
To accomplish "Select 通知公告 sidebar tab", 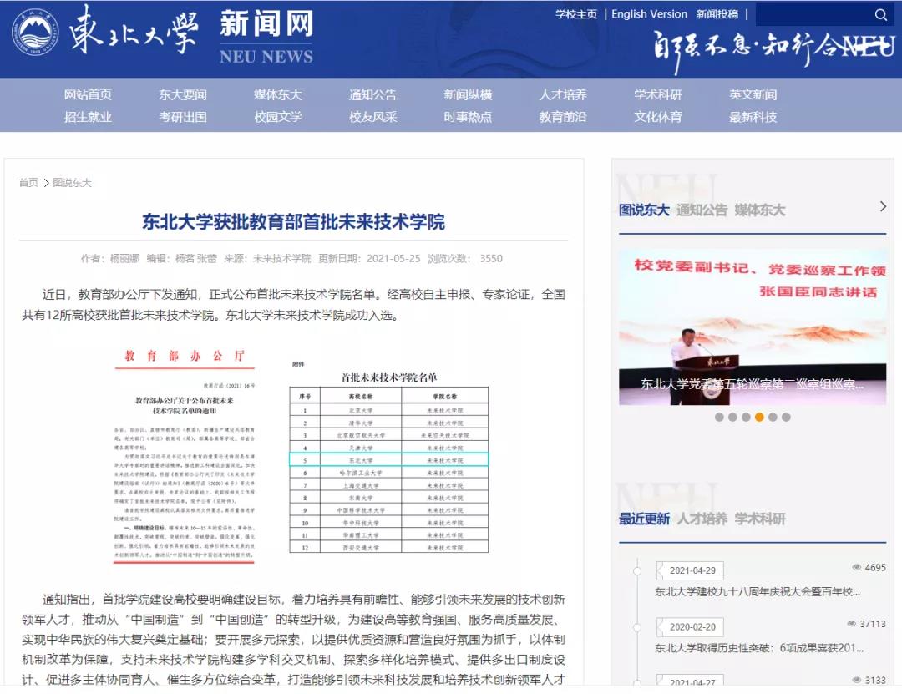I will pyautogui.click(x=702, y=210).
